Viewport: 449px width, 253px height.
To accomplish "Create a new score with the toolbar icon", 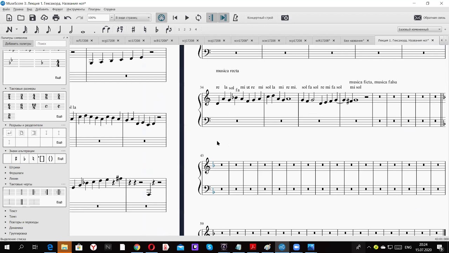I will click(9, 18).
